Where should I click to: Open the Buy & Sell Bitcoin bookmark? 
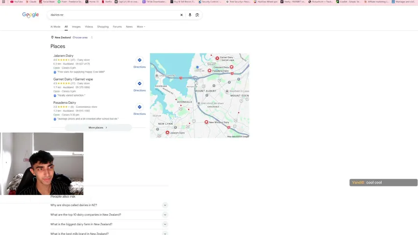click(x=183, y=1)
